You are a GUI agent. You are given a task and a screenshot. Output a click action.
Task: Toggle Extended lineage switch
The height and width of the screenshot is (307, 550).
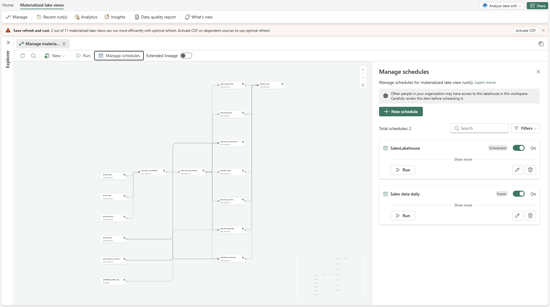186,56
